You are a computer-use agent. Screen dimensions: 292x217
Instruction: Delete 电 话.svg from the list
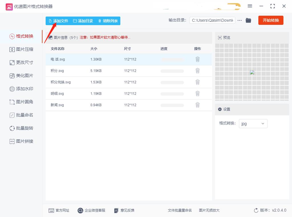198,59
